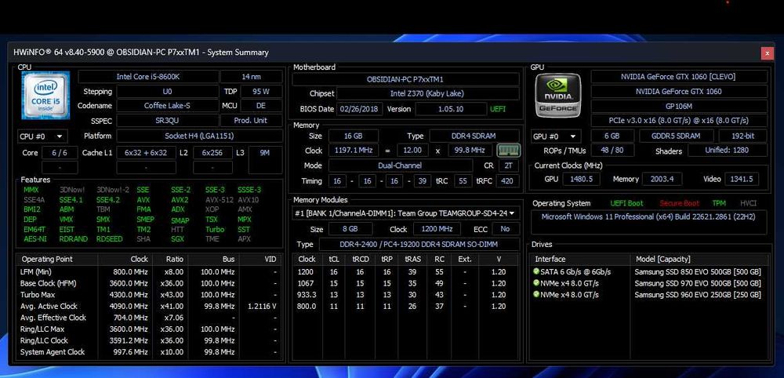Click the Interface column header in Drives
Image resolution: width=784 pixels, height=378 pixels.
[x=580, y=259]
